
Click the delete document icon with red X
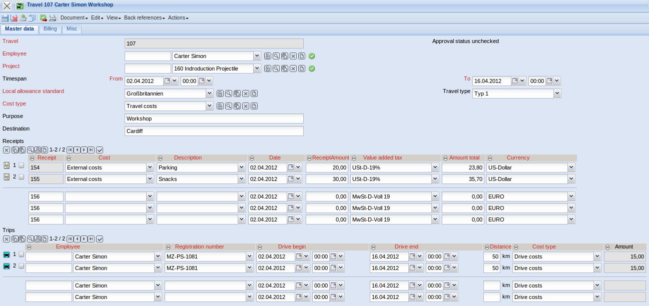coord(14,18)
